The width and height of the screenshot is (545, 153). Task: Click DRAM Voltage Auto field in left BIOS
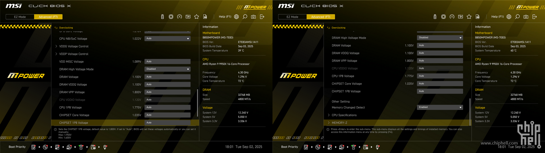(x=167, y=77)
